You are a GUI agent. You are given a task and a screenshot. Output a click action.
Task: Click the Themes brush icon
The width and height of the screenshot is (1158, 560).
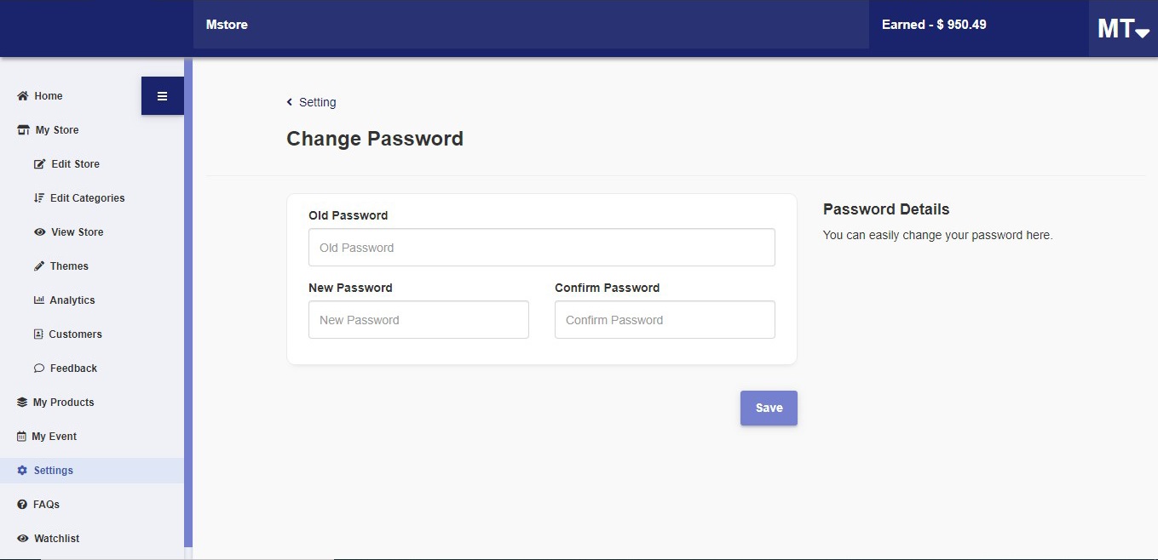pos(38,266)
